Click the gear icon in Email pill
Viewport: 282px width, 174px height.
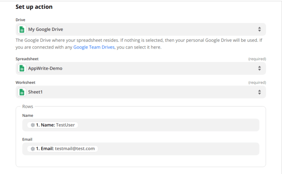[33, 149]
